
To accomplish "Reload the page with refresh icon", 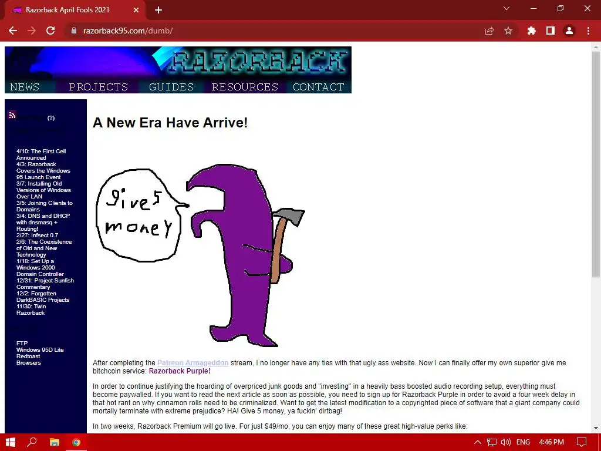I will (x=50, y=31).
